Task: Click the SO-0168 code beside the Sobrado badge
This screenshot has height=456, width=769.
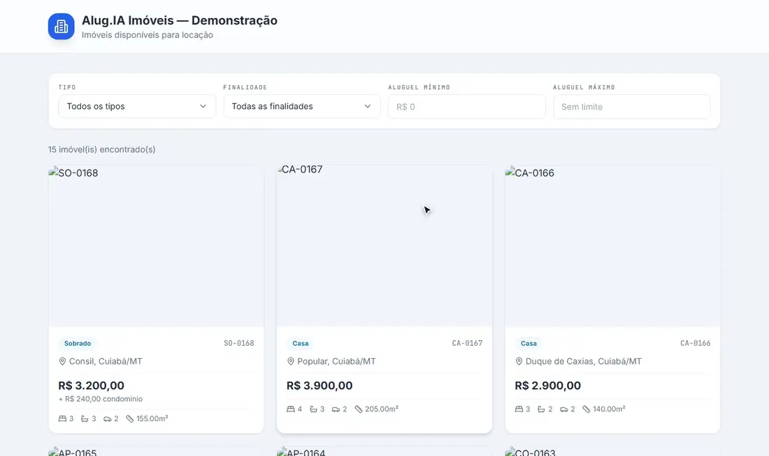Action: click(x=239, y=344)
